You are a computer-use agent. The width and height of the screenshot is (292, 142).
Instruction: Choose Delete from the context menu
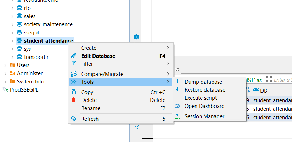[121, 100]
